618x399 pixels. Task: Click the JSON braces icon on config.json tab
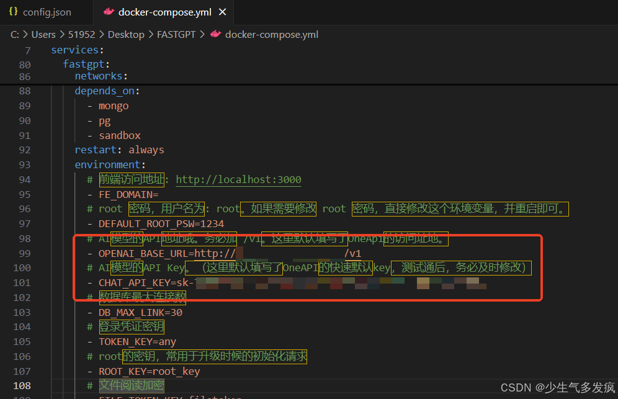pyautogui.click(x=14, y=12)
